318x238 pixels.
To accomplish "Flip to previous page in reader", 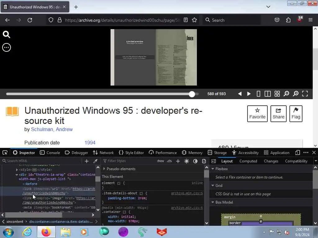I will 240,94.
